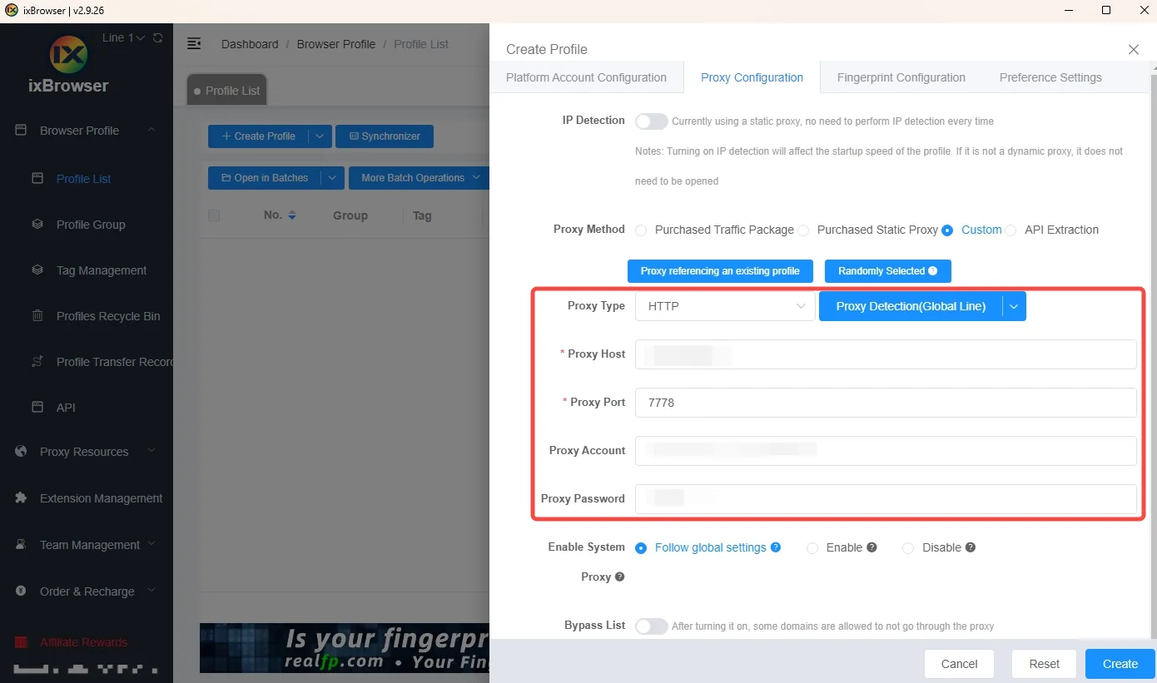Click the Create button

[1120, 664]
